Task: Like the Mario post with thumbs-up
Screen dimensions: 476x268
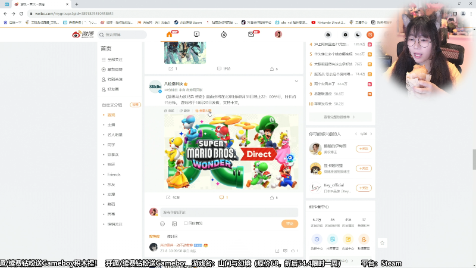Action: 272,198
